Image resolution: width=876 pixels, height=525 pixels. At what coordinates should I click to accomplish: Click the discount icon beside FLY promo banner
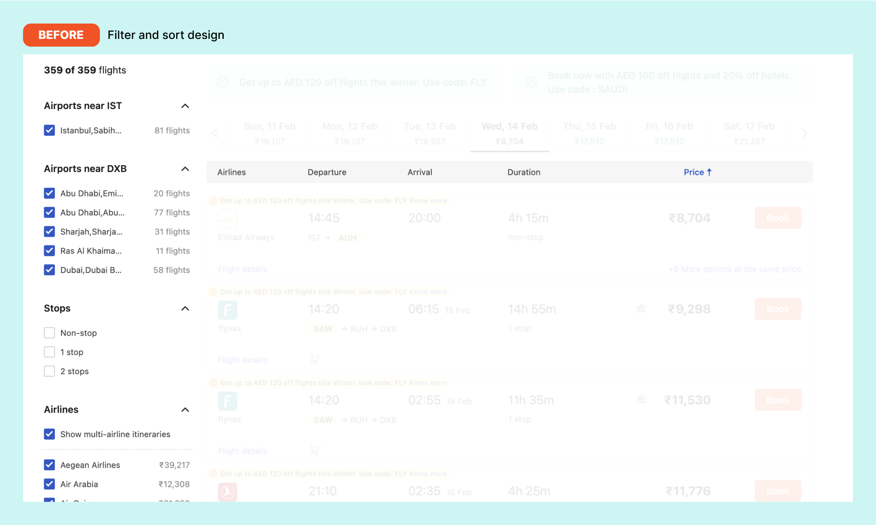223,82
